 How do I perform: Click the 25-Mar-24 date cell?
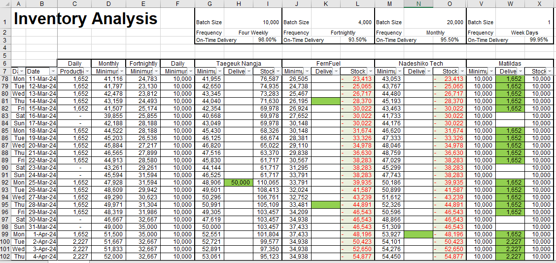pyautogui.click(x=41, y=183)
